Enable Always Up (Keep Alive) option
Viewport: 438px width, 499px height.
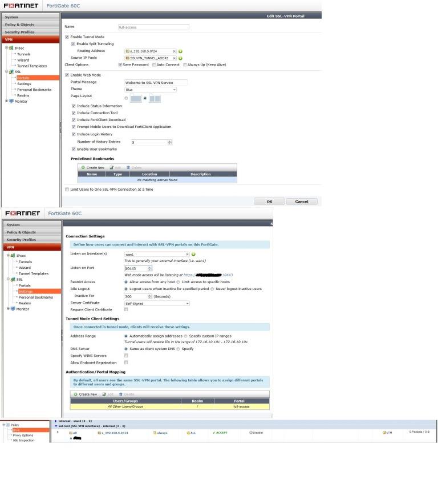[x=185, y=65]
